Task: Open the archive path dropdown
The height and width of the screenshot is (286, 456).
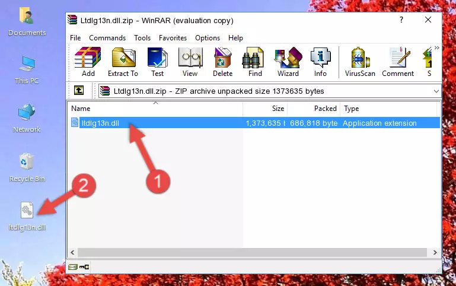Action: pos(436,91)
